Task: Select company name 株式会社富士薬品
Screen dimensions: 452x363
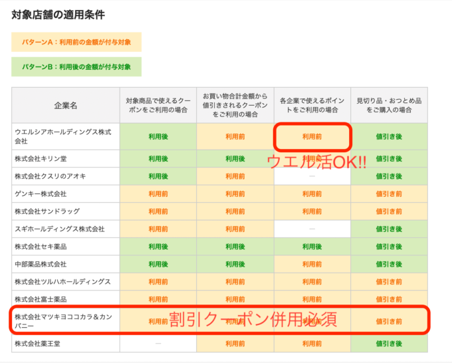Action: point(41,299)
